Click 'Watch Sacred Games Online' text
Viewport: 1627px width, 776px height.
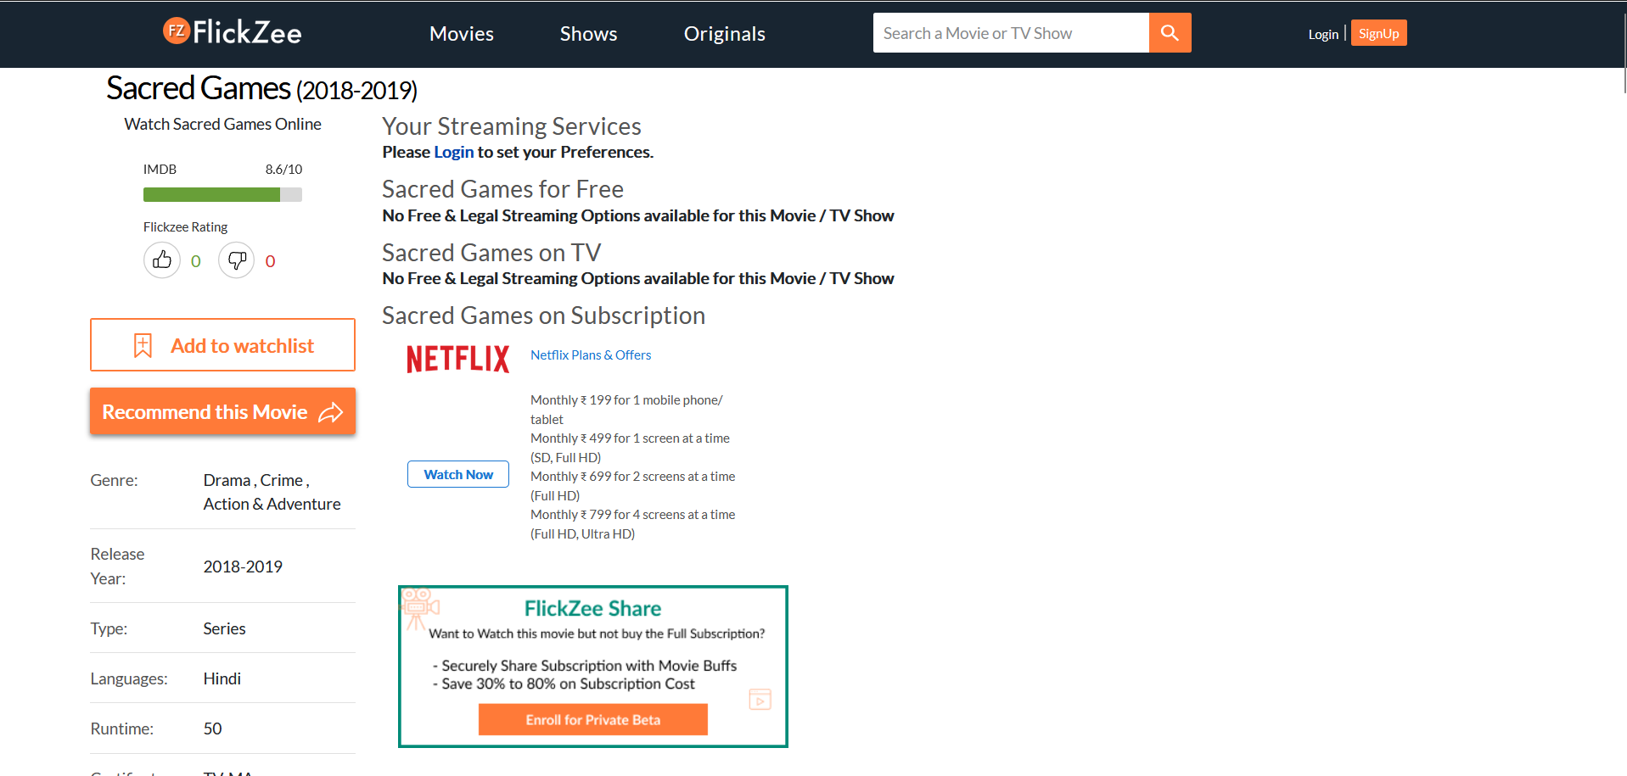(222, 124)
